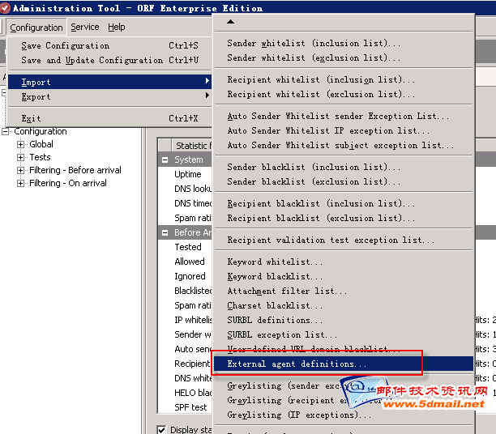The width and height of the screenshot is (496, 434).
Task: Select the Ignored statistics row
Action: [x=190, y=276]
